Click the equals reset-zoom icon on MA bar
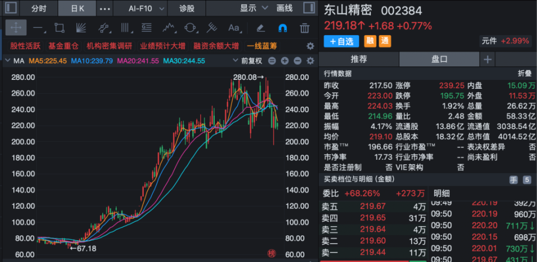Viewport: 537px width, 262px height. (272, 61)
